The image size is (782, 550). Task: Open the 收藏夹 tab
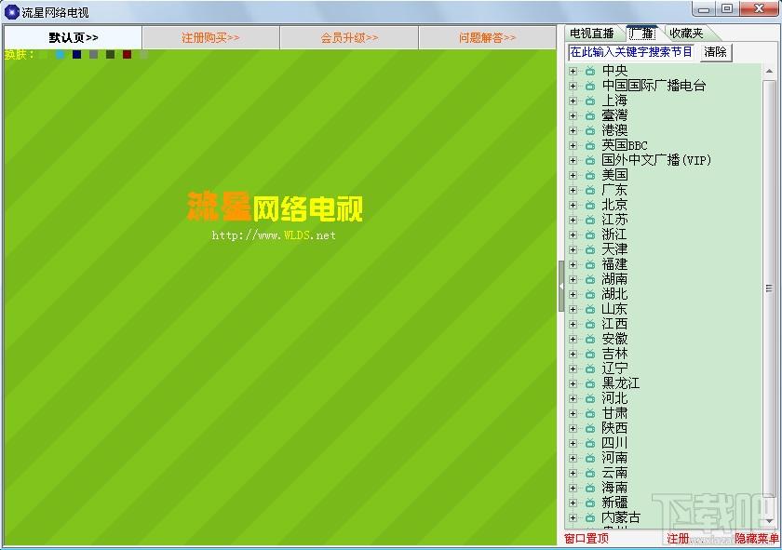click(x=687, y=34)
